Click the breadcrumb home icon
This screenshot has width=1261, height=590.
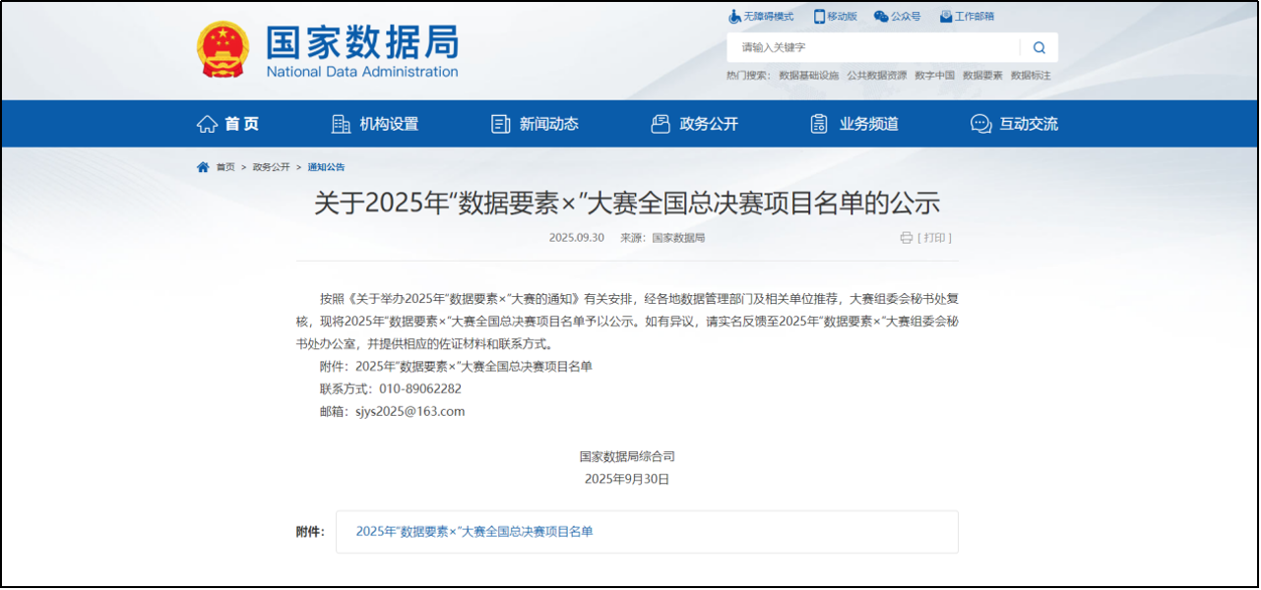(x=203, y=167)
